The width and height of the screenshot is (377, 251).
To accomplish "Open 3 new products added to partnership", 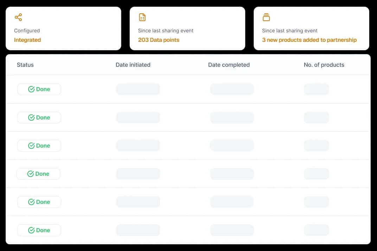I will click(309, 40).
